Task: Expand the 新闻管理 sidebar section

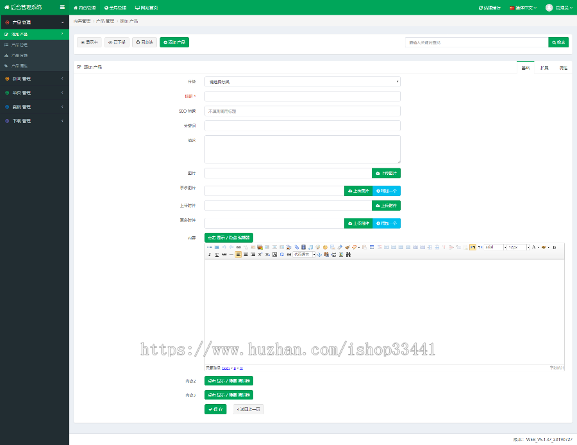Action: coord(35,79)
